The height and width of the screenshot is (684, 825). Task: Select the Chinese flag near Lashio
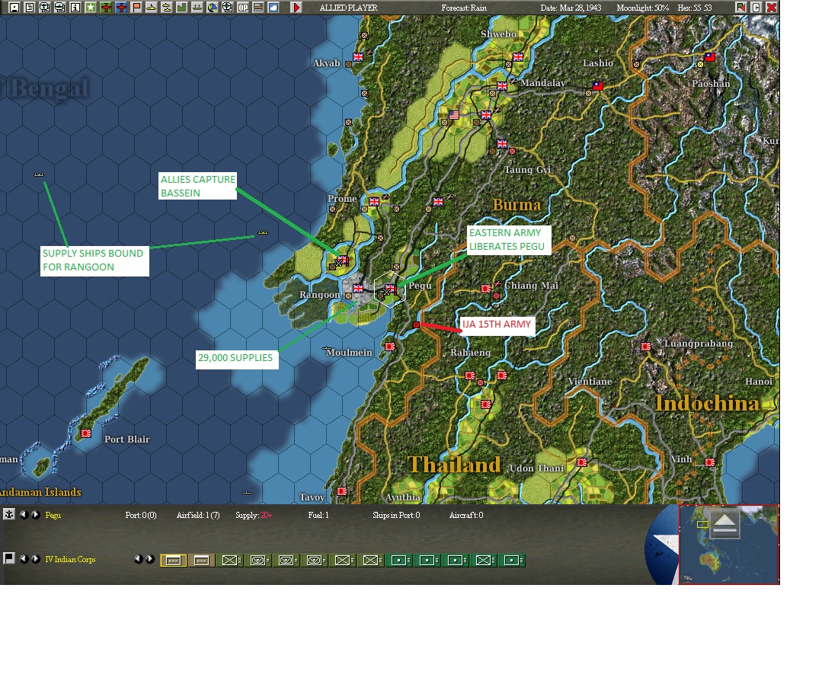pos(598,86)
